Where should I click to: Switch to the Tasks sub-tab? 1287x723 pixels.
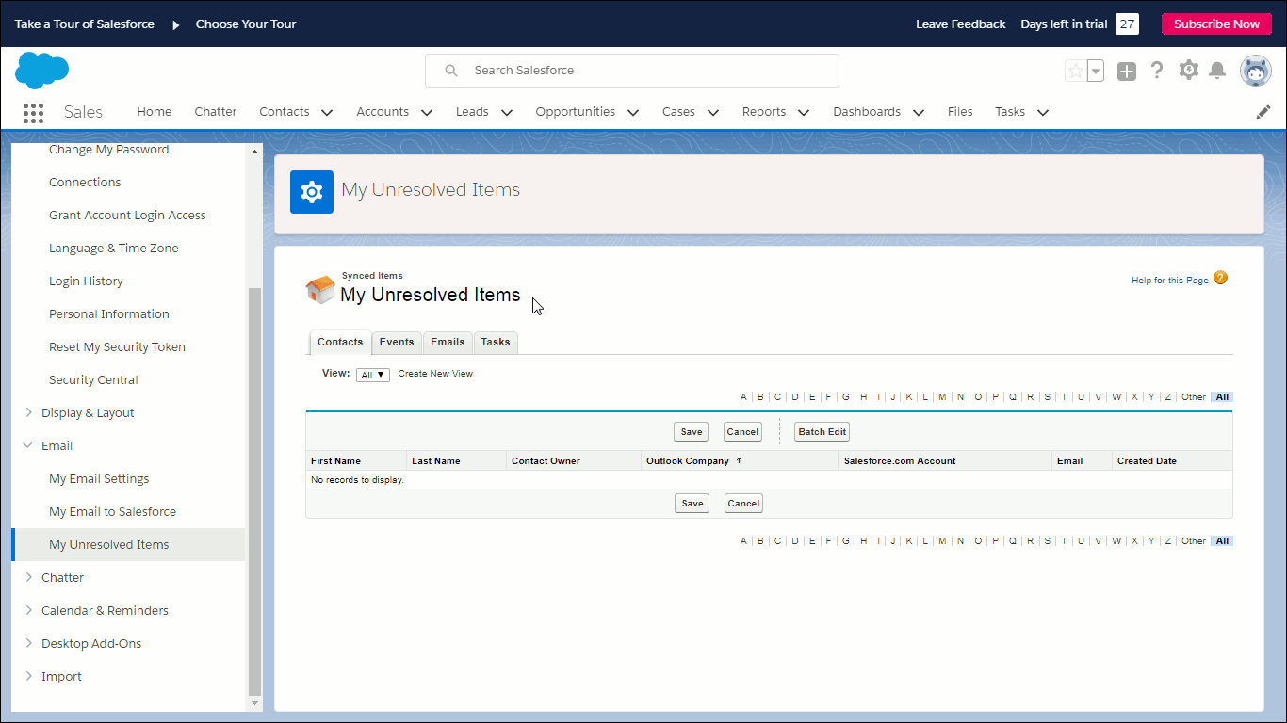pyautogui.click(x=496, y=343)
